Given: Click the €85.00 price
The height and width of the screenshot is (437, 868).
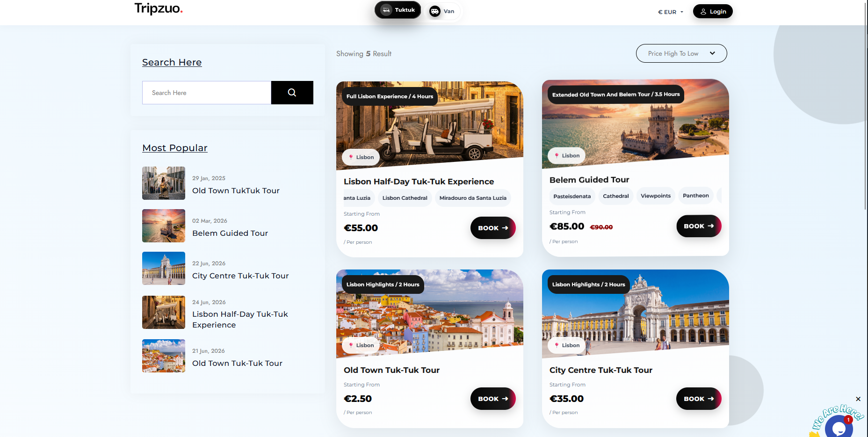Looking at the screenshot, I should point(567,226).
